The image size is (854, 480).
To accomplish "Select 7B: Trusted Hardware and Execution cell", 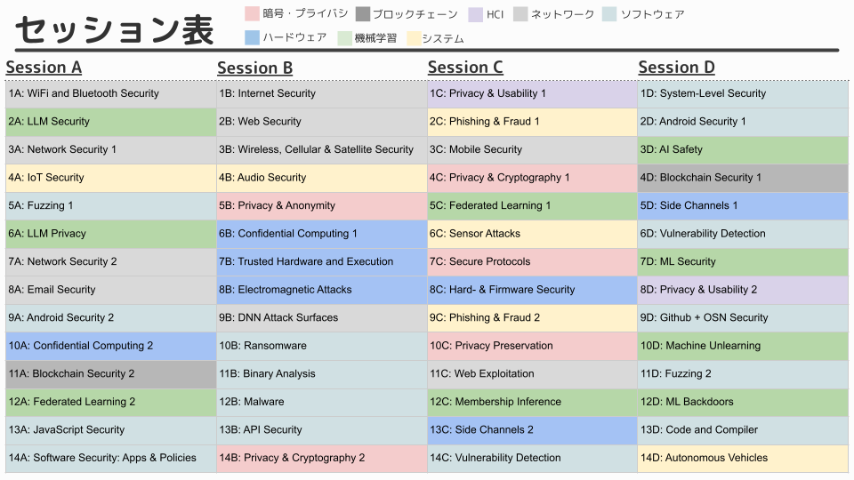I will [322, 261].
